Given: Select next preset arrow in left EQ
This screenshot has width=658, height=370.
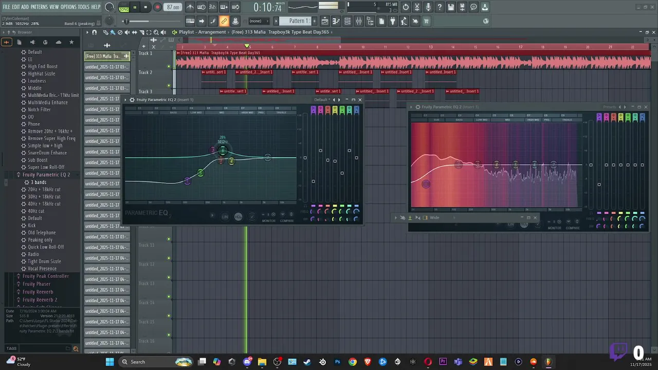Looking at the screenshot, I should [339, 100].
